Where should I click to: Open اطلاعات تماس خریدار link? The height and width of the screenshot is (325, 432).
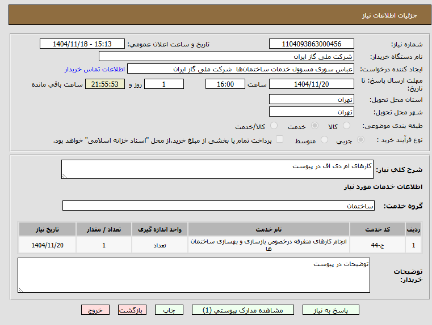pos(95,69)
